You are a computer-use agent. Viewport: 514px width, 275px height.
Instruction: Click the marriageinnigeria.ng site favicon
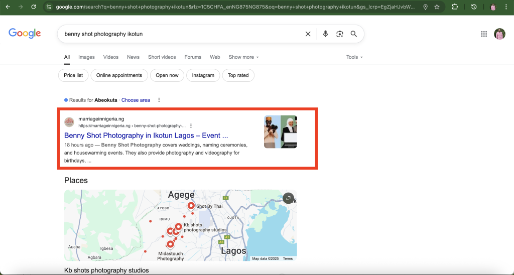[x=69, y=122]
